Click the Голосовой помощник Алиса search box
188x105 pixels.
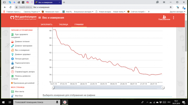pos(37,102)
